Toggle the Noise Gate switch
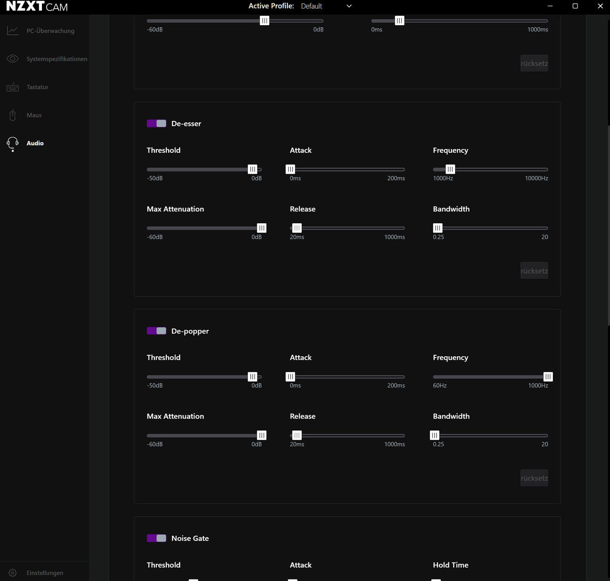The image size is (610, 581). [x=156, y=538]
